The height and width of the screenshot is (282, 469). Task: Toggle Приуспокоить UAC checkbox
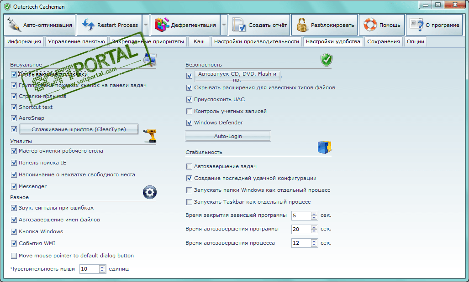point(189,99)
